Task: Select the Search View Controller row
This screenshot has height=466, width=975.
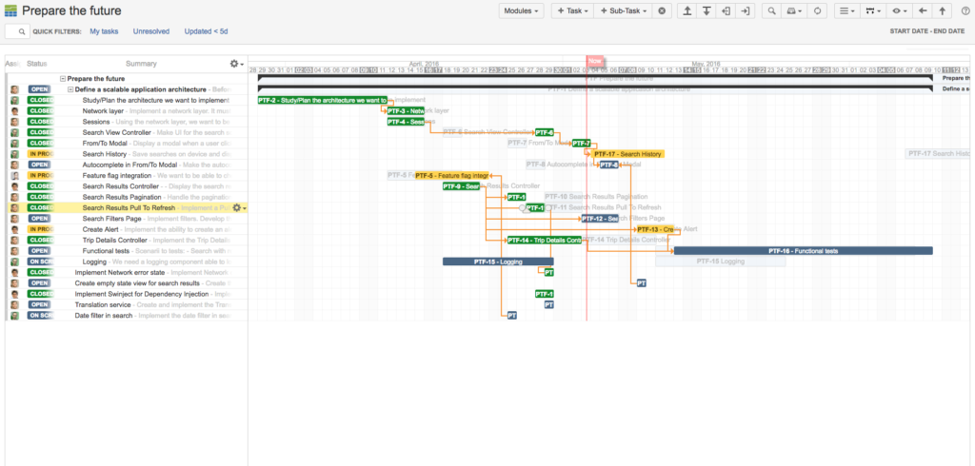Action: pyautogui.click(x=127, y=132)
